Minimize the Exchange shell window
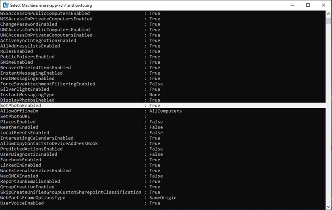Screen dimensions: 332x210 pos(293,5)
